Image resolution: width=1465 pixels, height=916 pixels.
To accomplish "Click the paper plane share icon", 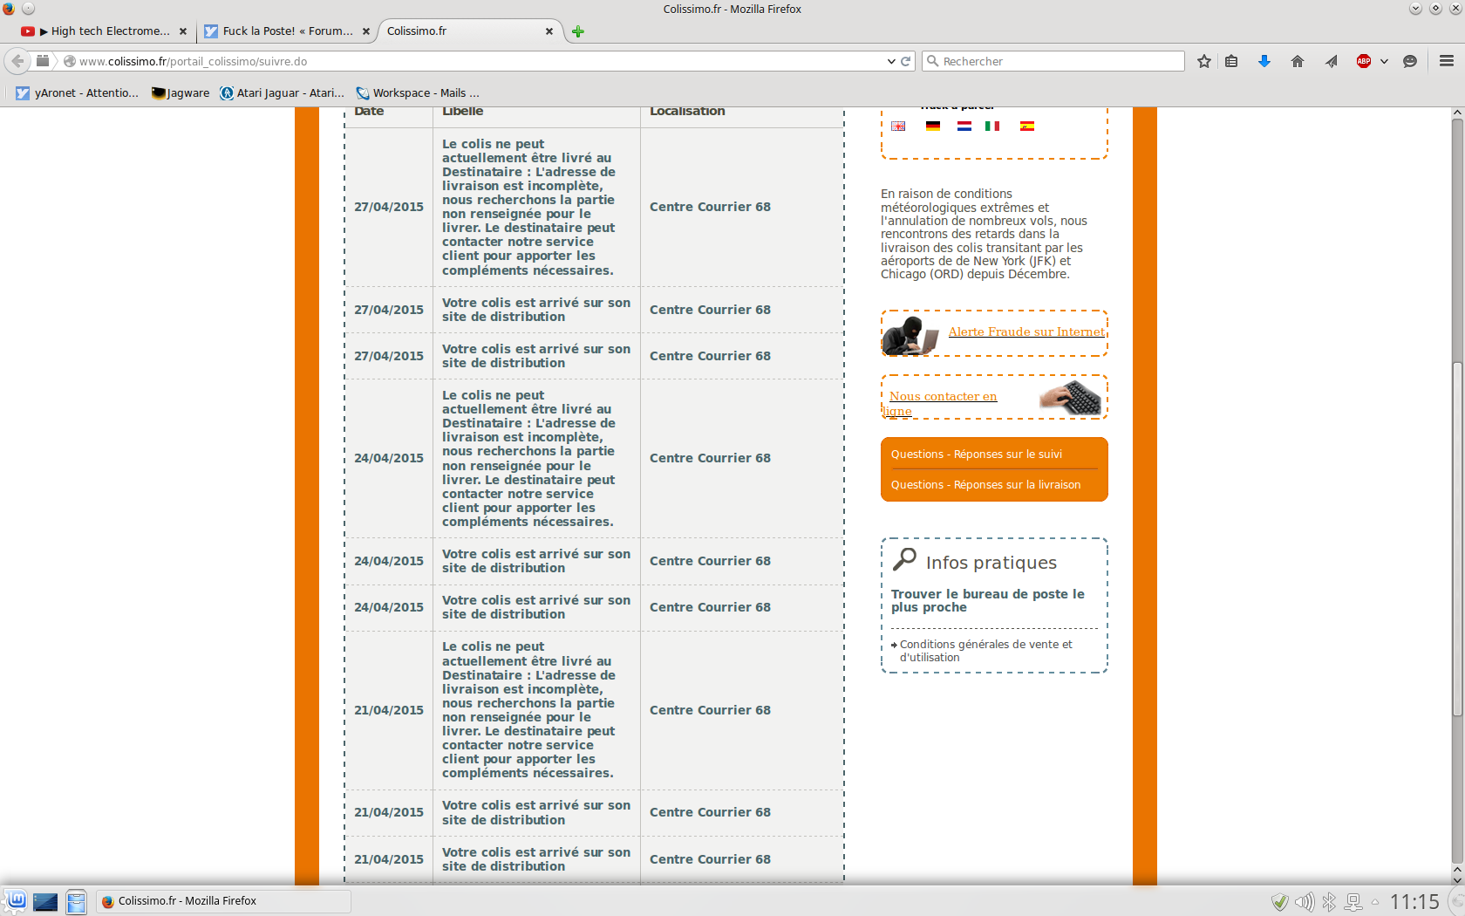I will (x=1331, y=61).
